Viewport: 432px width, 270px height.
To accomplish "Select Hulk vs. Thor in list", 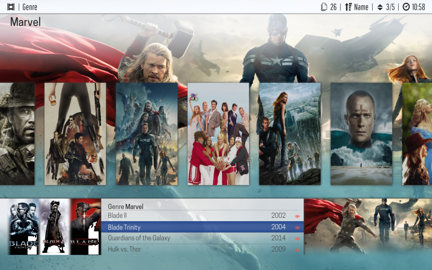I will (x=202, y=249).
